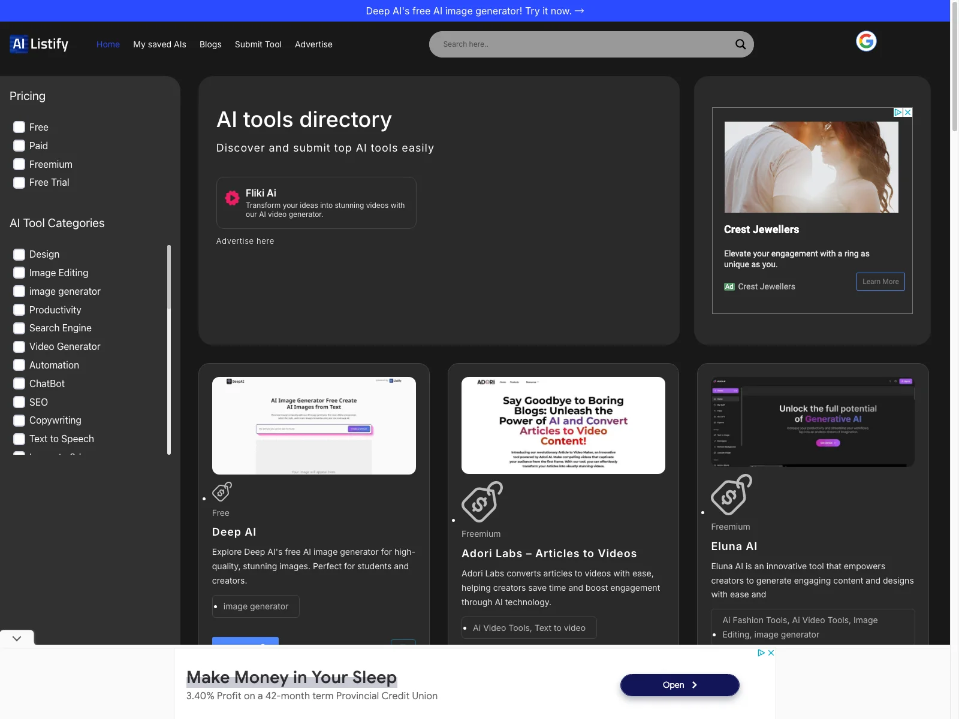The height and width of the screenshot is (719, 959).
Task: Toggle the Productivity category checkbox
Action: point(19,310)
